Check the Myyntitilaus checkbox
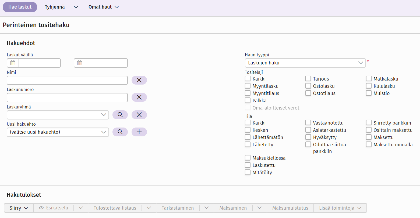Screen dimensions: 420x218 point(248,93)
